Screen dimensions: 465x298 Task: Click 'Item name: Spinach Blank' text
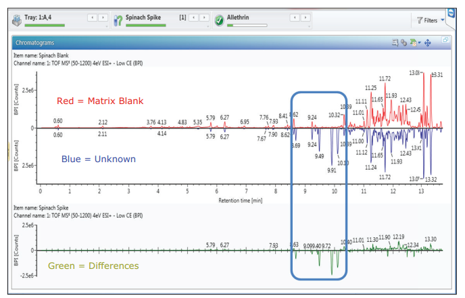point(41,55)
